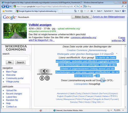Open the Welcome link

[11, 75]
